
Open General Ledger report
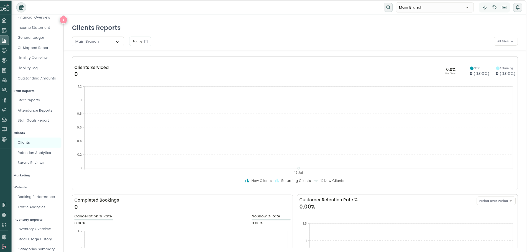click(31, 38)
